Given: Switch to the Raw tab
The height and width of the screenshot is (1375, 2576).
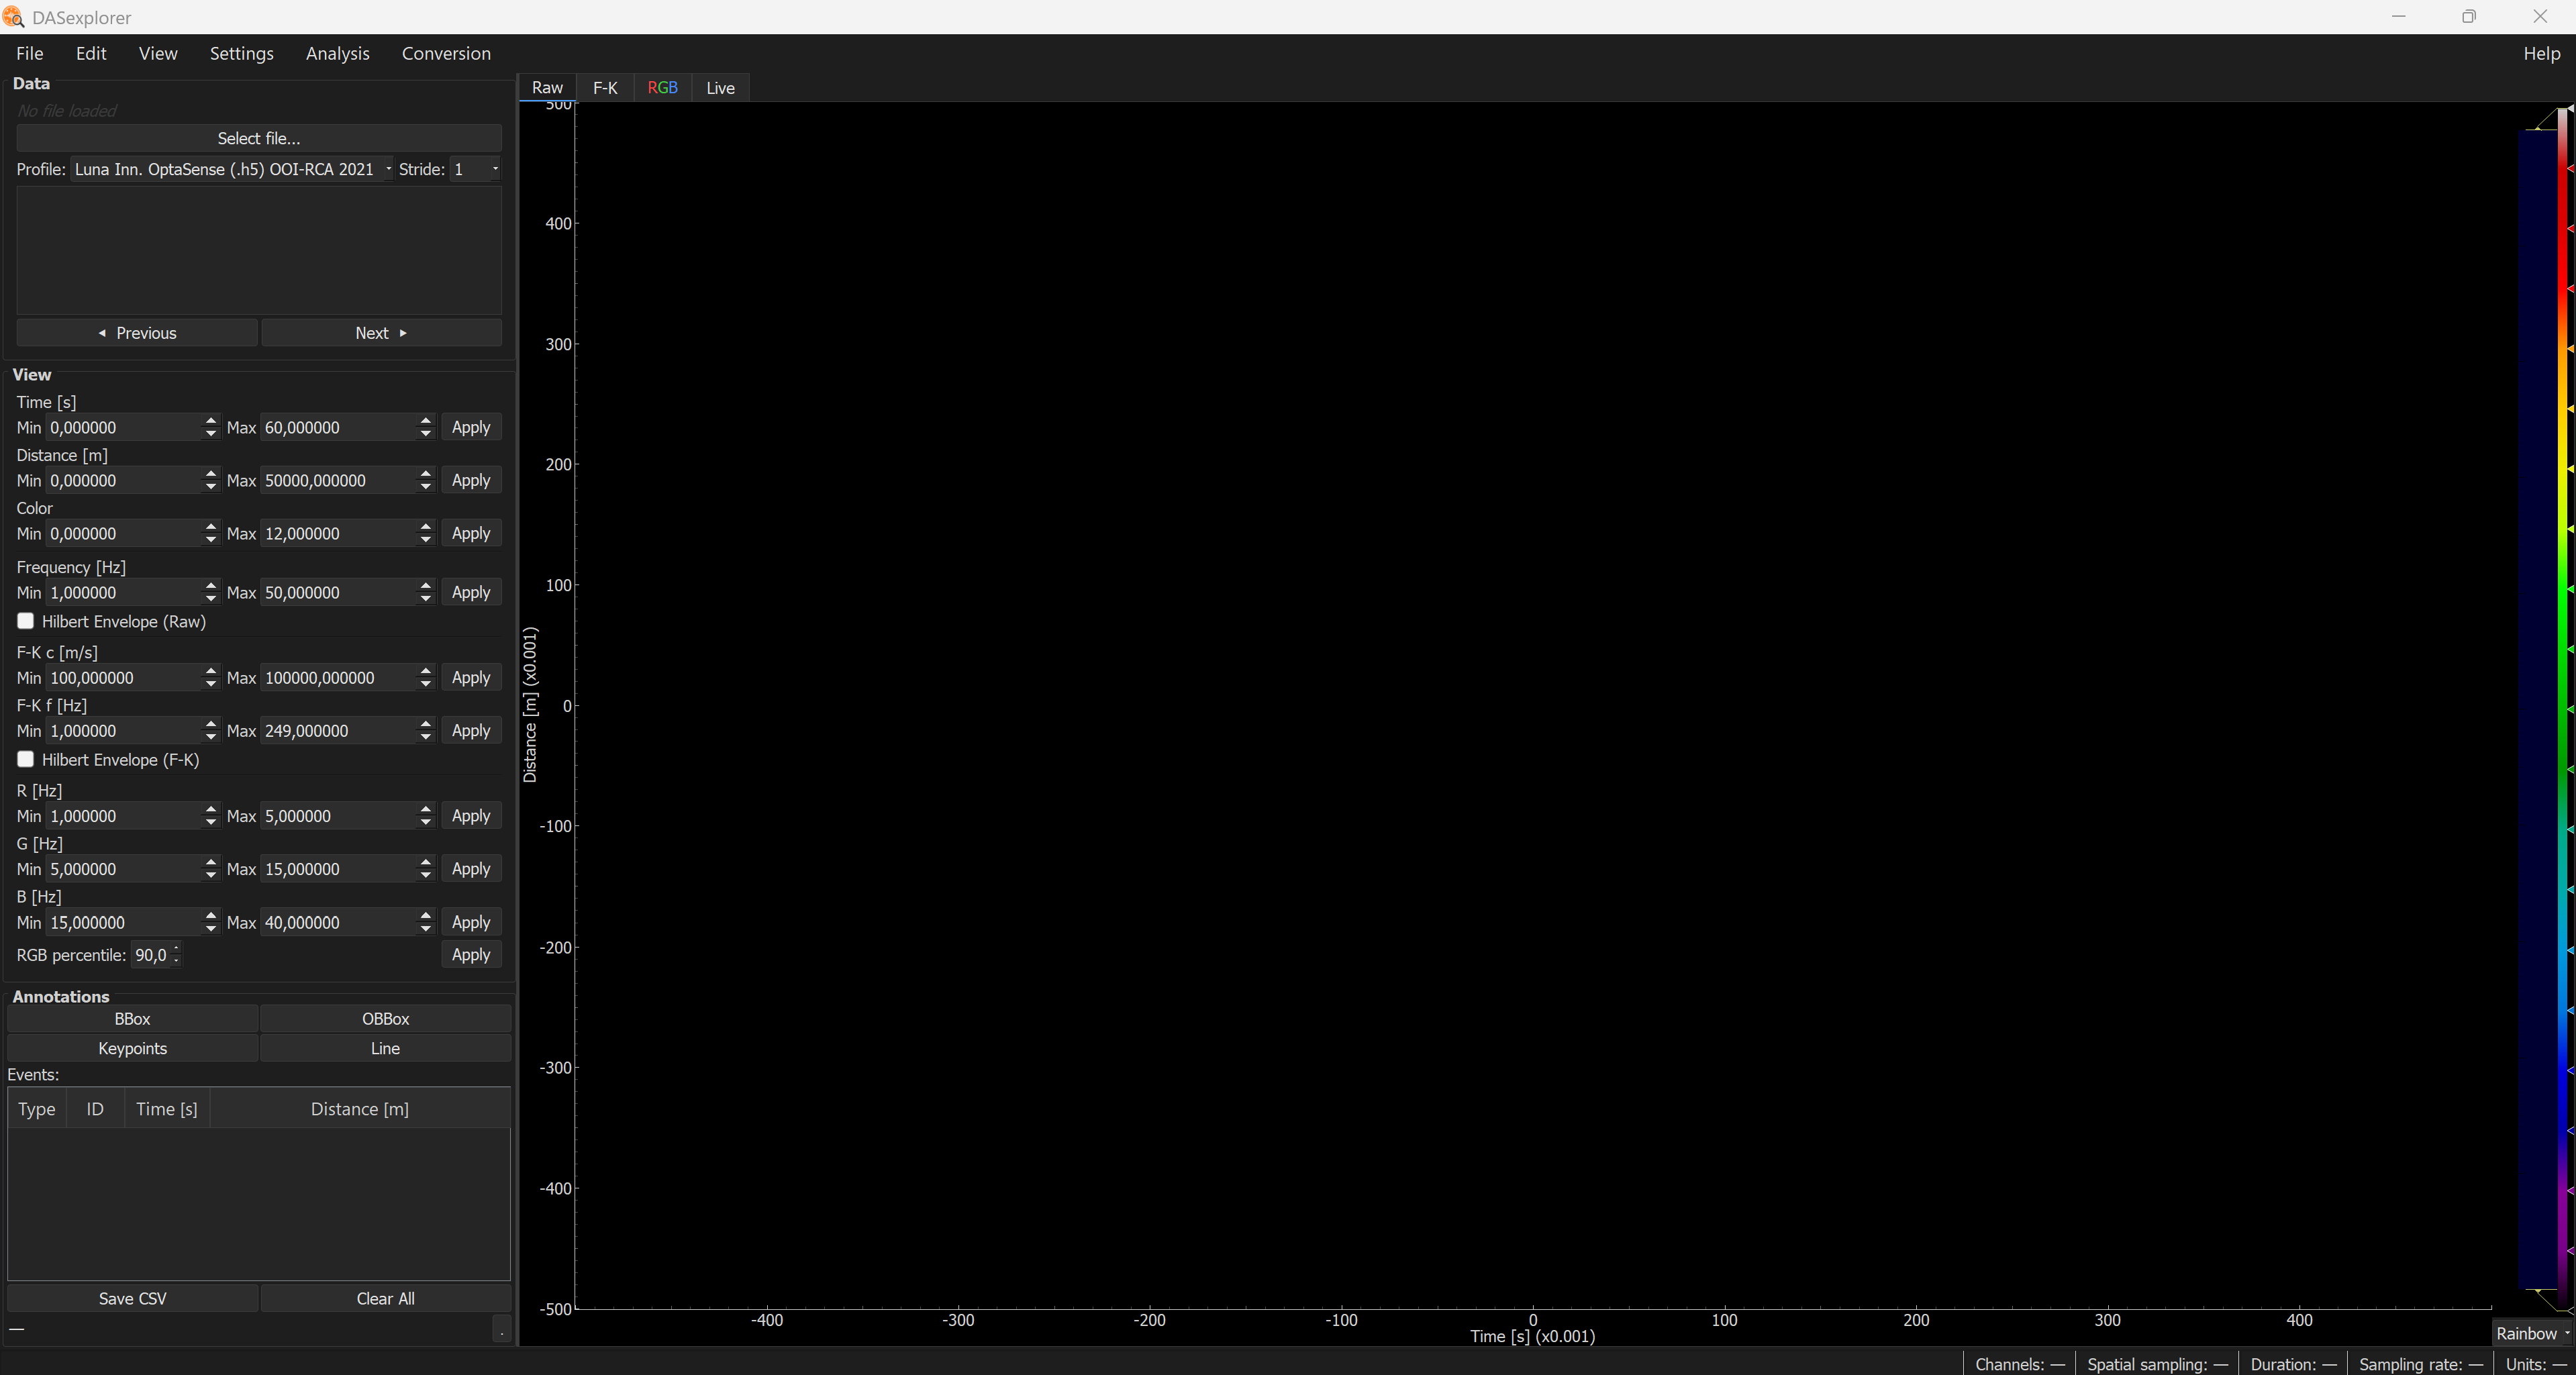Looking at the screenshot, I should [547, 88].
